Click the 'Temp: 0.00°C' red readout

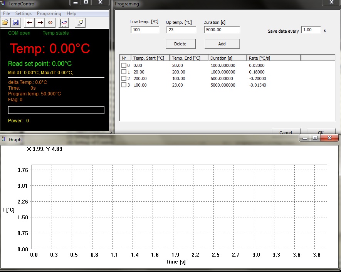point(50,48)
